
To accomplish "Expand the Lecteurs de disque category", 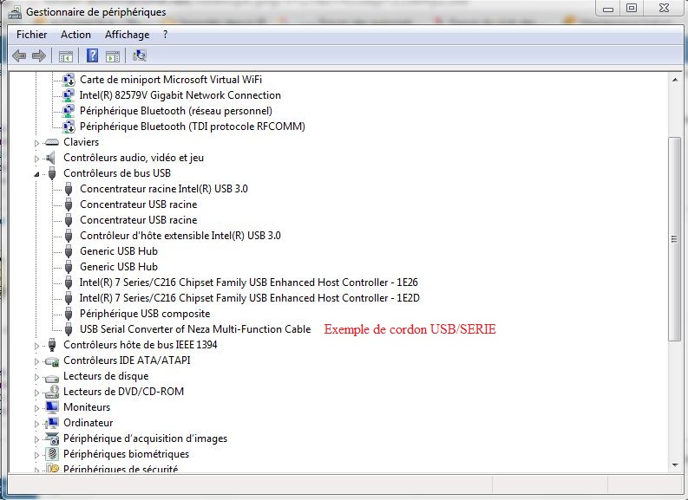I will [37, 376].
